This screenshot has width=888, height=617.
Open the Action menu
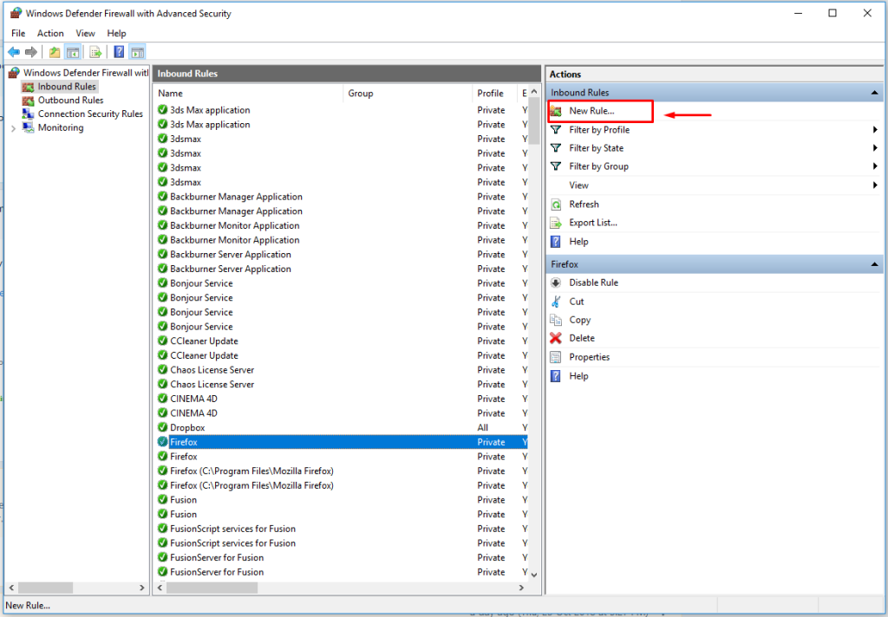click(50, 34)
